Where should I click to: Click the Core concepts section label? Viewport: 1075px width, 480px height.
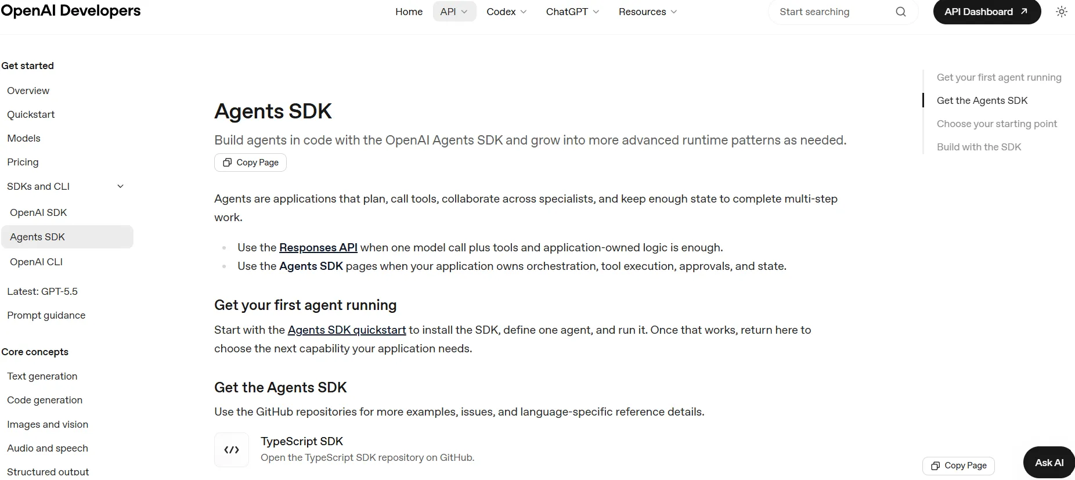[35, 352]
